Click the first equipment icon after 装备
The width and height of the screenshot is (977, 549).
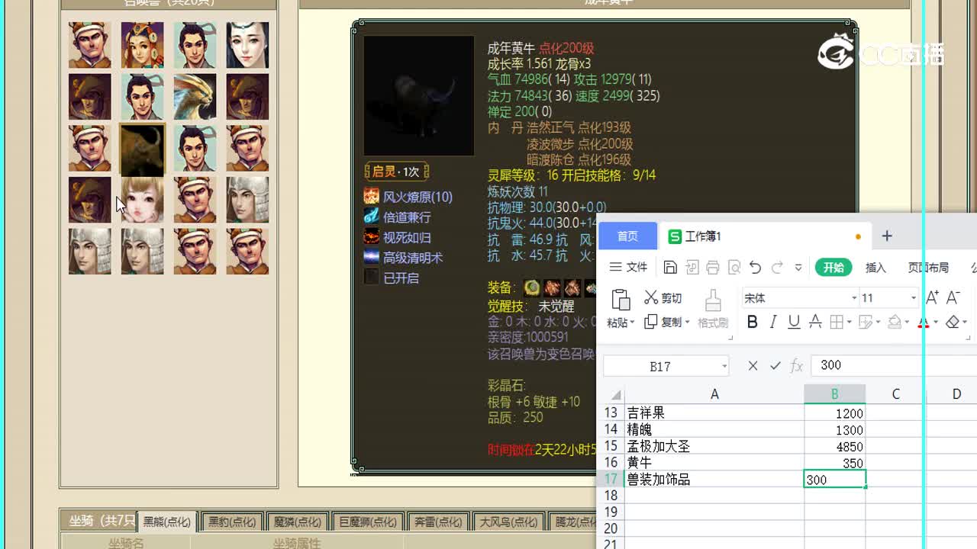(x=532, y=287)
